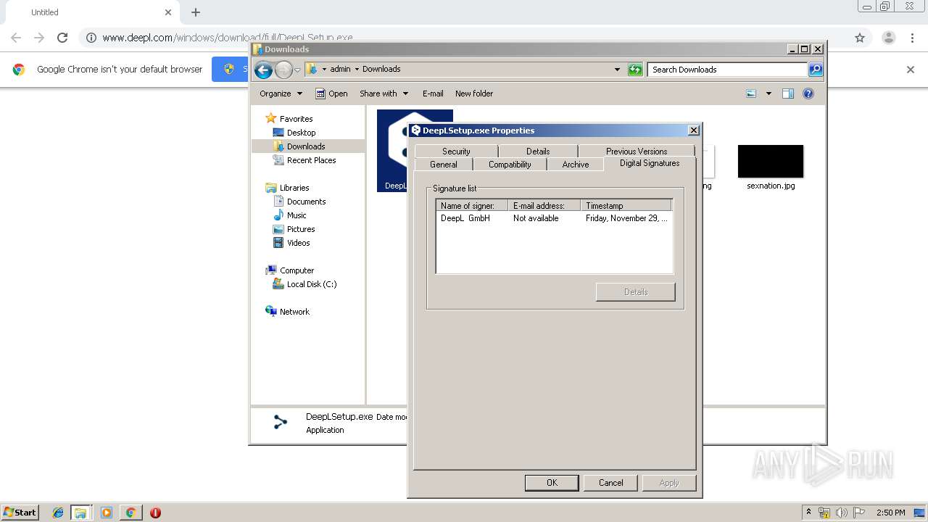This screenshot has height=522, width=928.
Task: Launch Internet Explorer from the taskbar
Action: (x=58, y=513)
